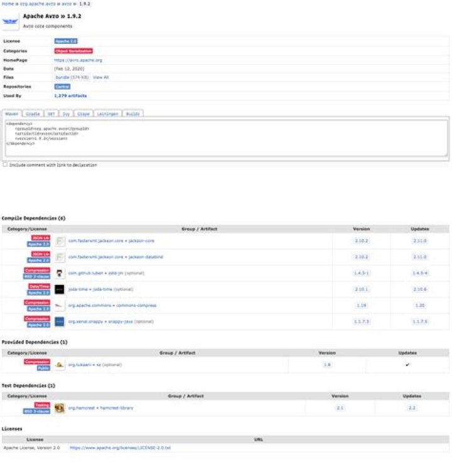Click the hamcrest-library artifact icon

pyautogui.click(x=60, y=408)
